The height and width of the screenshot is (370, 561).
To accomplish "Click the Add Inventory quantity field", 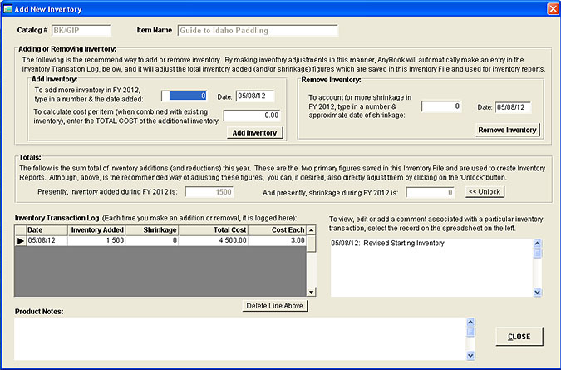I will coord(189,96).
